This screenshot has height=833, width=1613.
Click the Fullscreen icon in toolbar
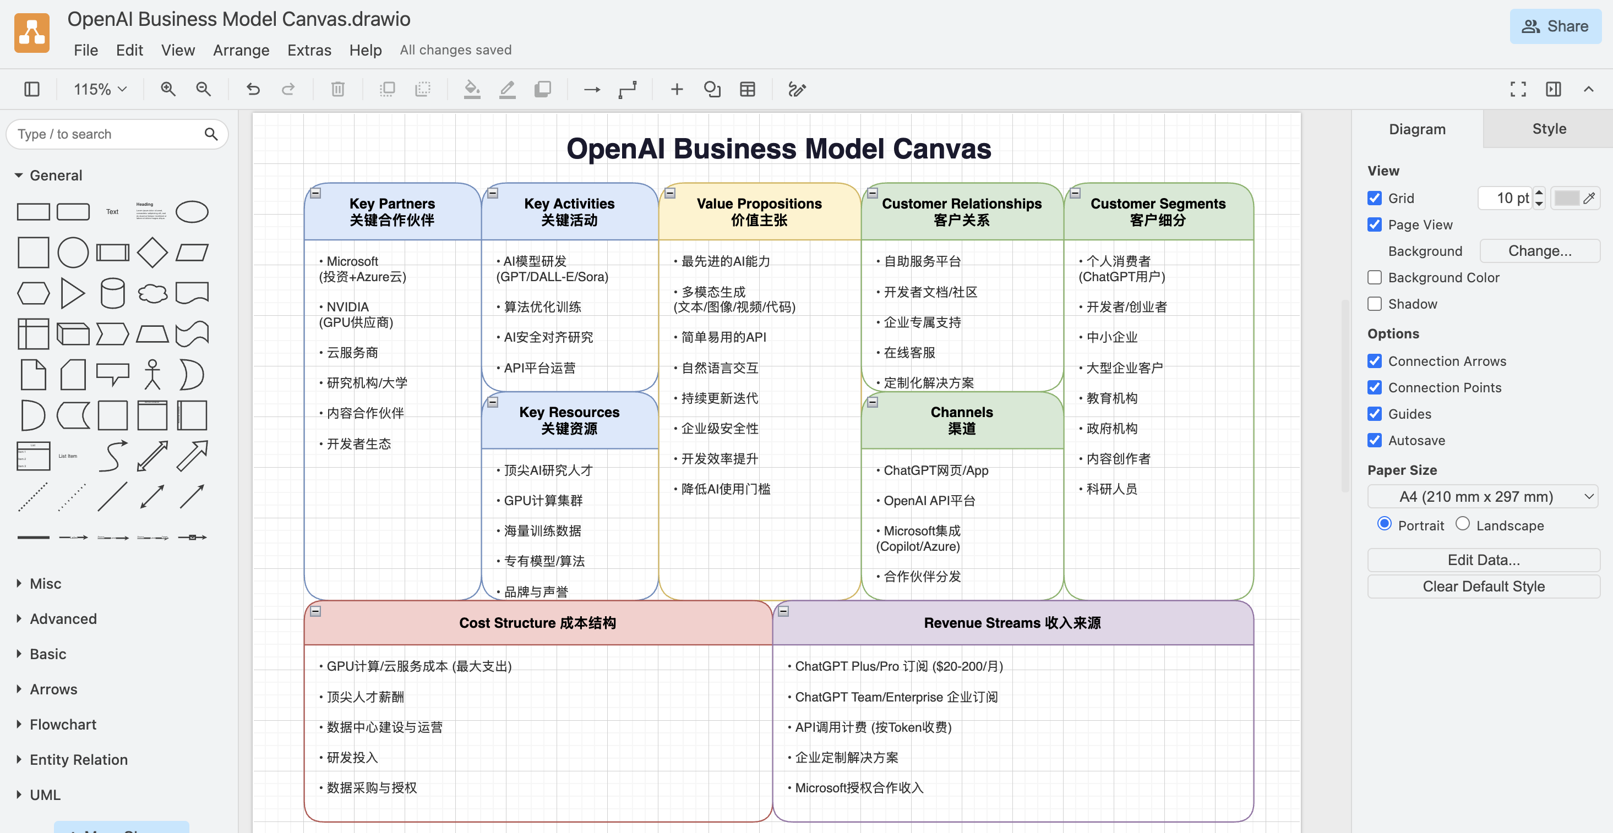tap(1517, 90)
